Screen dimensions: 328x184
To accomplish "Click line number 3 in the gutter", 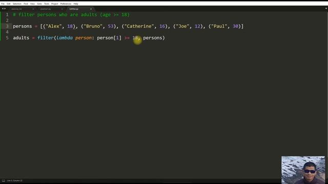I will click(7, 26).
